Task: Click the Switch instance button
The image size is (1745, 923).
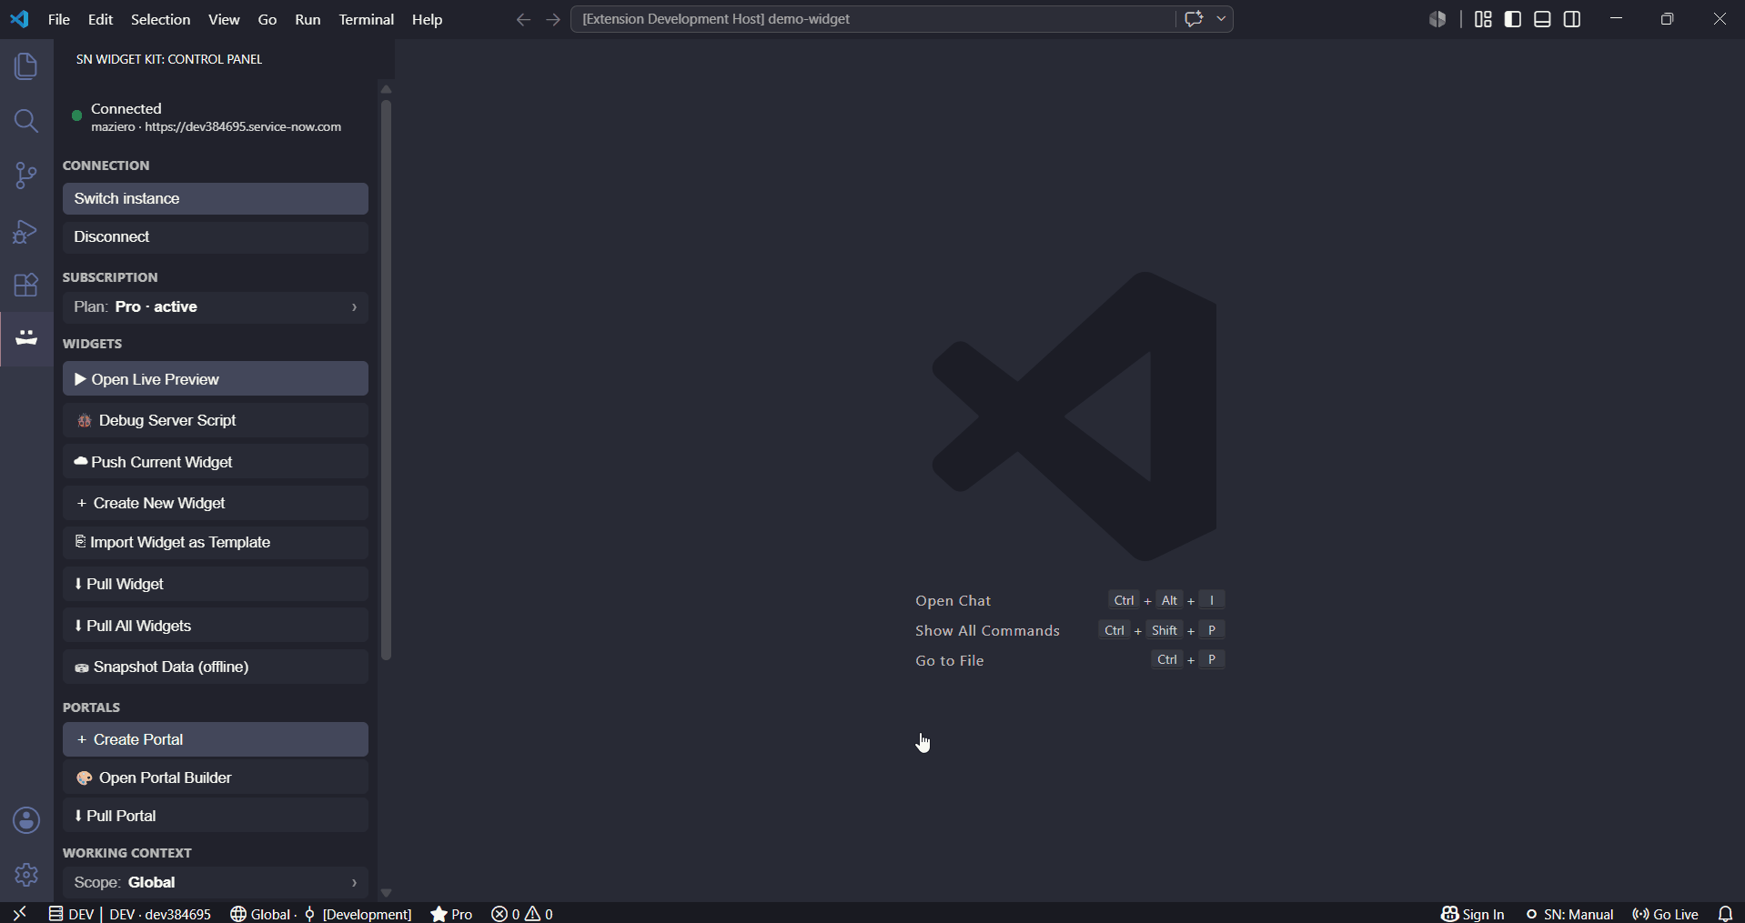Action: 216,198
